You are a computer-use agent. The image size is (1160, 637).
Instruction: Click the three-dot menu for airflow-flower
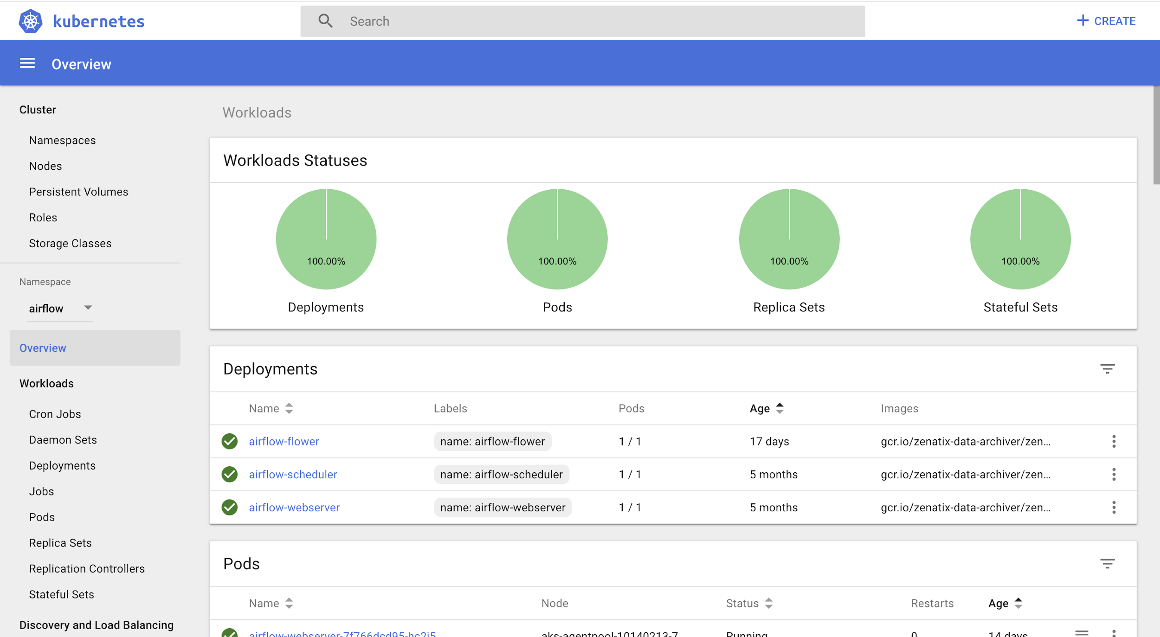(1113, 441)
